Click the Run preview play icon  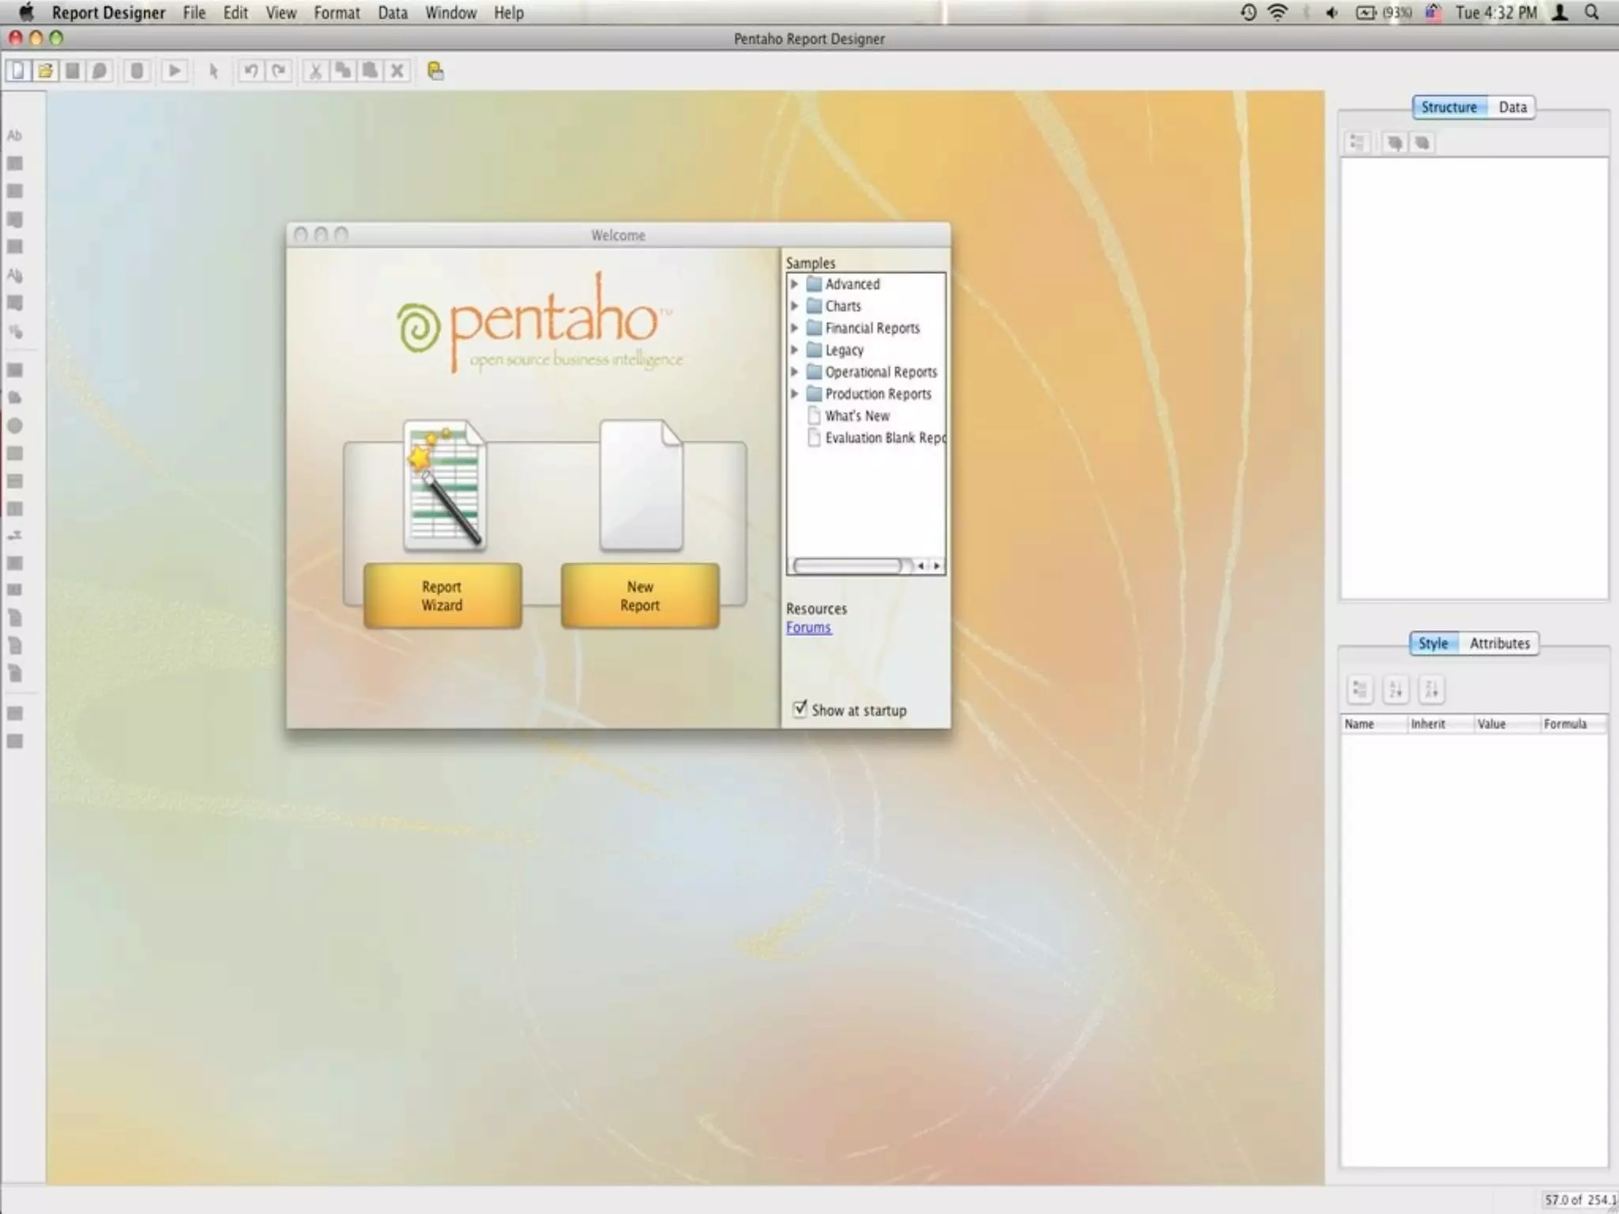(x=174, y=71)
